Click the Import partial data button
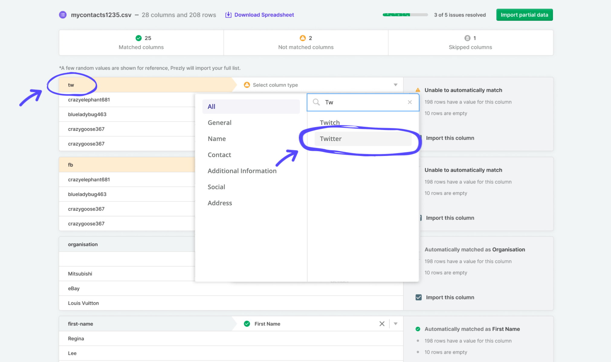 (524, 15)
